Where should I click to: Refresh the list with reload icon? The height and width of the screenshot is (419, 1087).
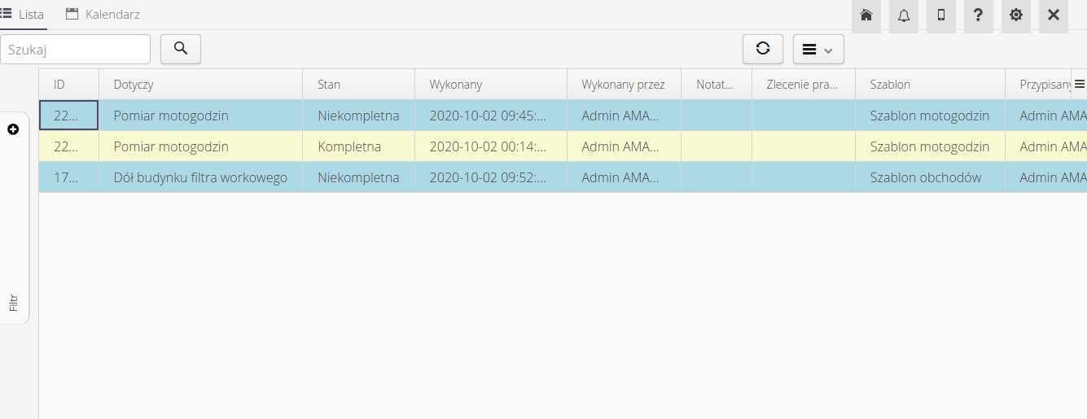(x=762, y=49)
